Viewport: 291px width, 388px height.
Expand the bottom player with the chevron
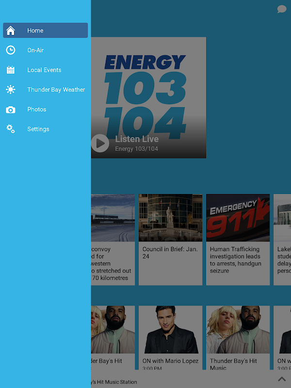click(x=282, y=379)
